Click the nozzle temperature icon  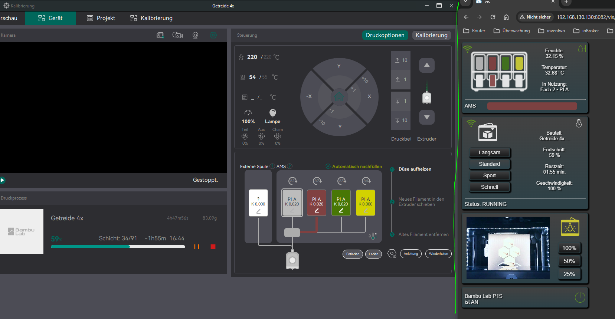pyautogui.click(x=241, y=57)
